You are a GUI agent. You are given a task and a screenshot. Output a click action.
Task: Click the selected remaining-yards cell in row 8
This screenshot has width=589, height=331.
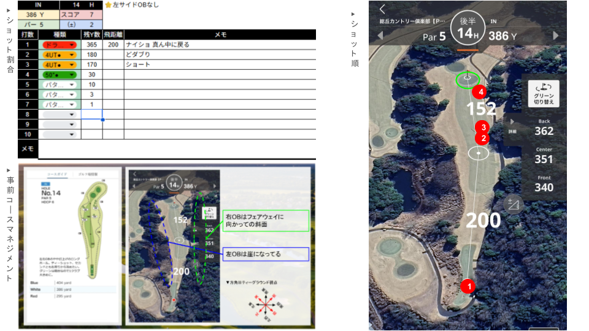point(91,115)
